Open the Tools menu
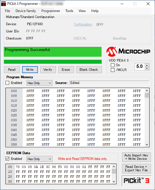 (69, 11)
